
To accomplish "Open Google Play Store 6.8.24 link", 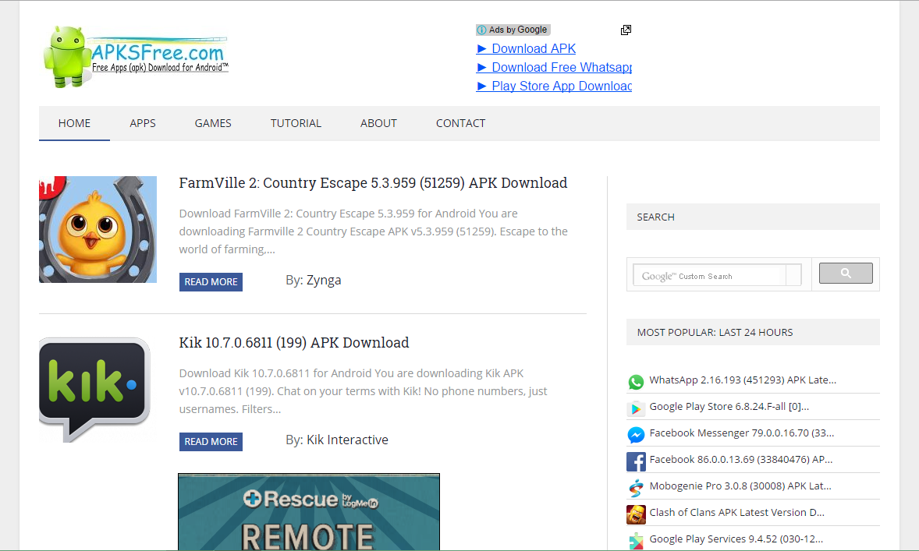I will 729,406.
